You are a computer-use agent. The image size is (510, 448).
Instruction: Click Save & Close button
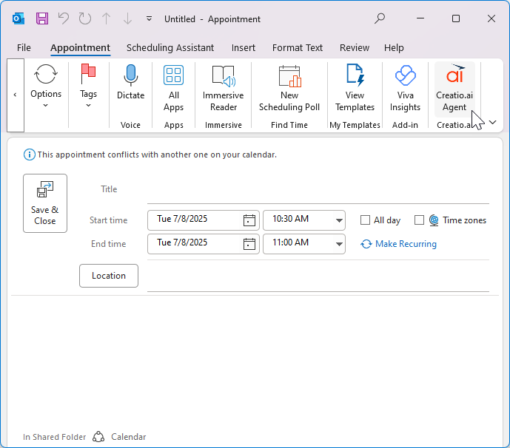click(x=45, y=203)
